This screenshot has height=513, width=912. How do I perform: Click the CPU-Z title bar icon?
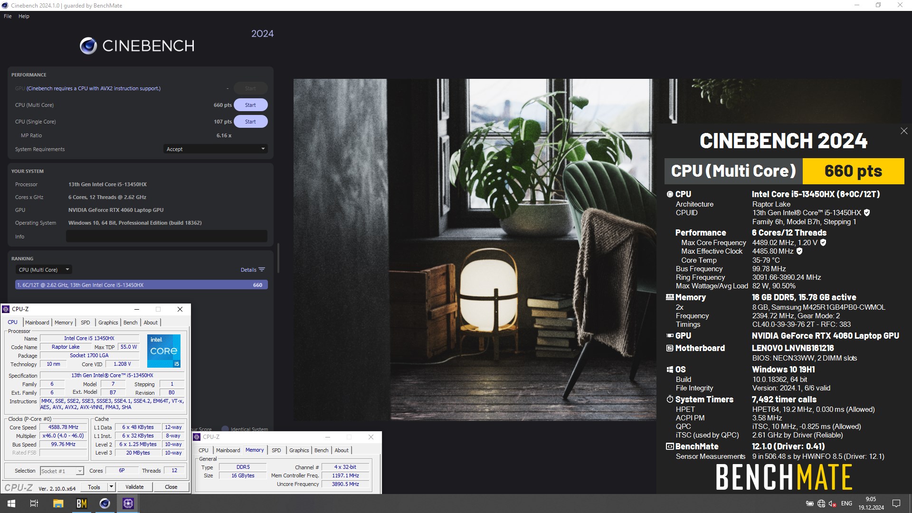[6, 309]
